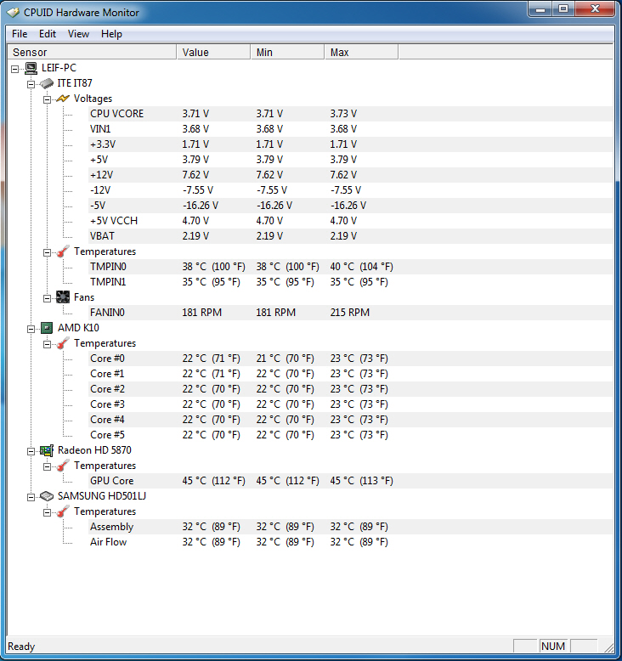
Task: Select the Core #4 row
Action: click(x=350, y=420)
